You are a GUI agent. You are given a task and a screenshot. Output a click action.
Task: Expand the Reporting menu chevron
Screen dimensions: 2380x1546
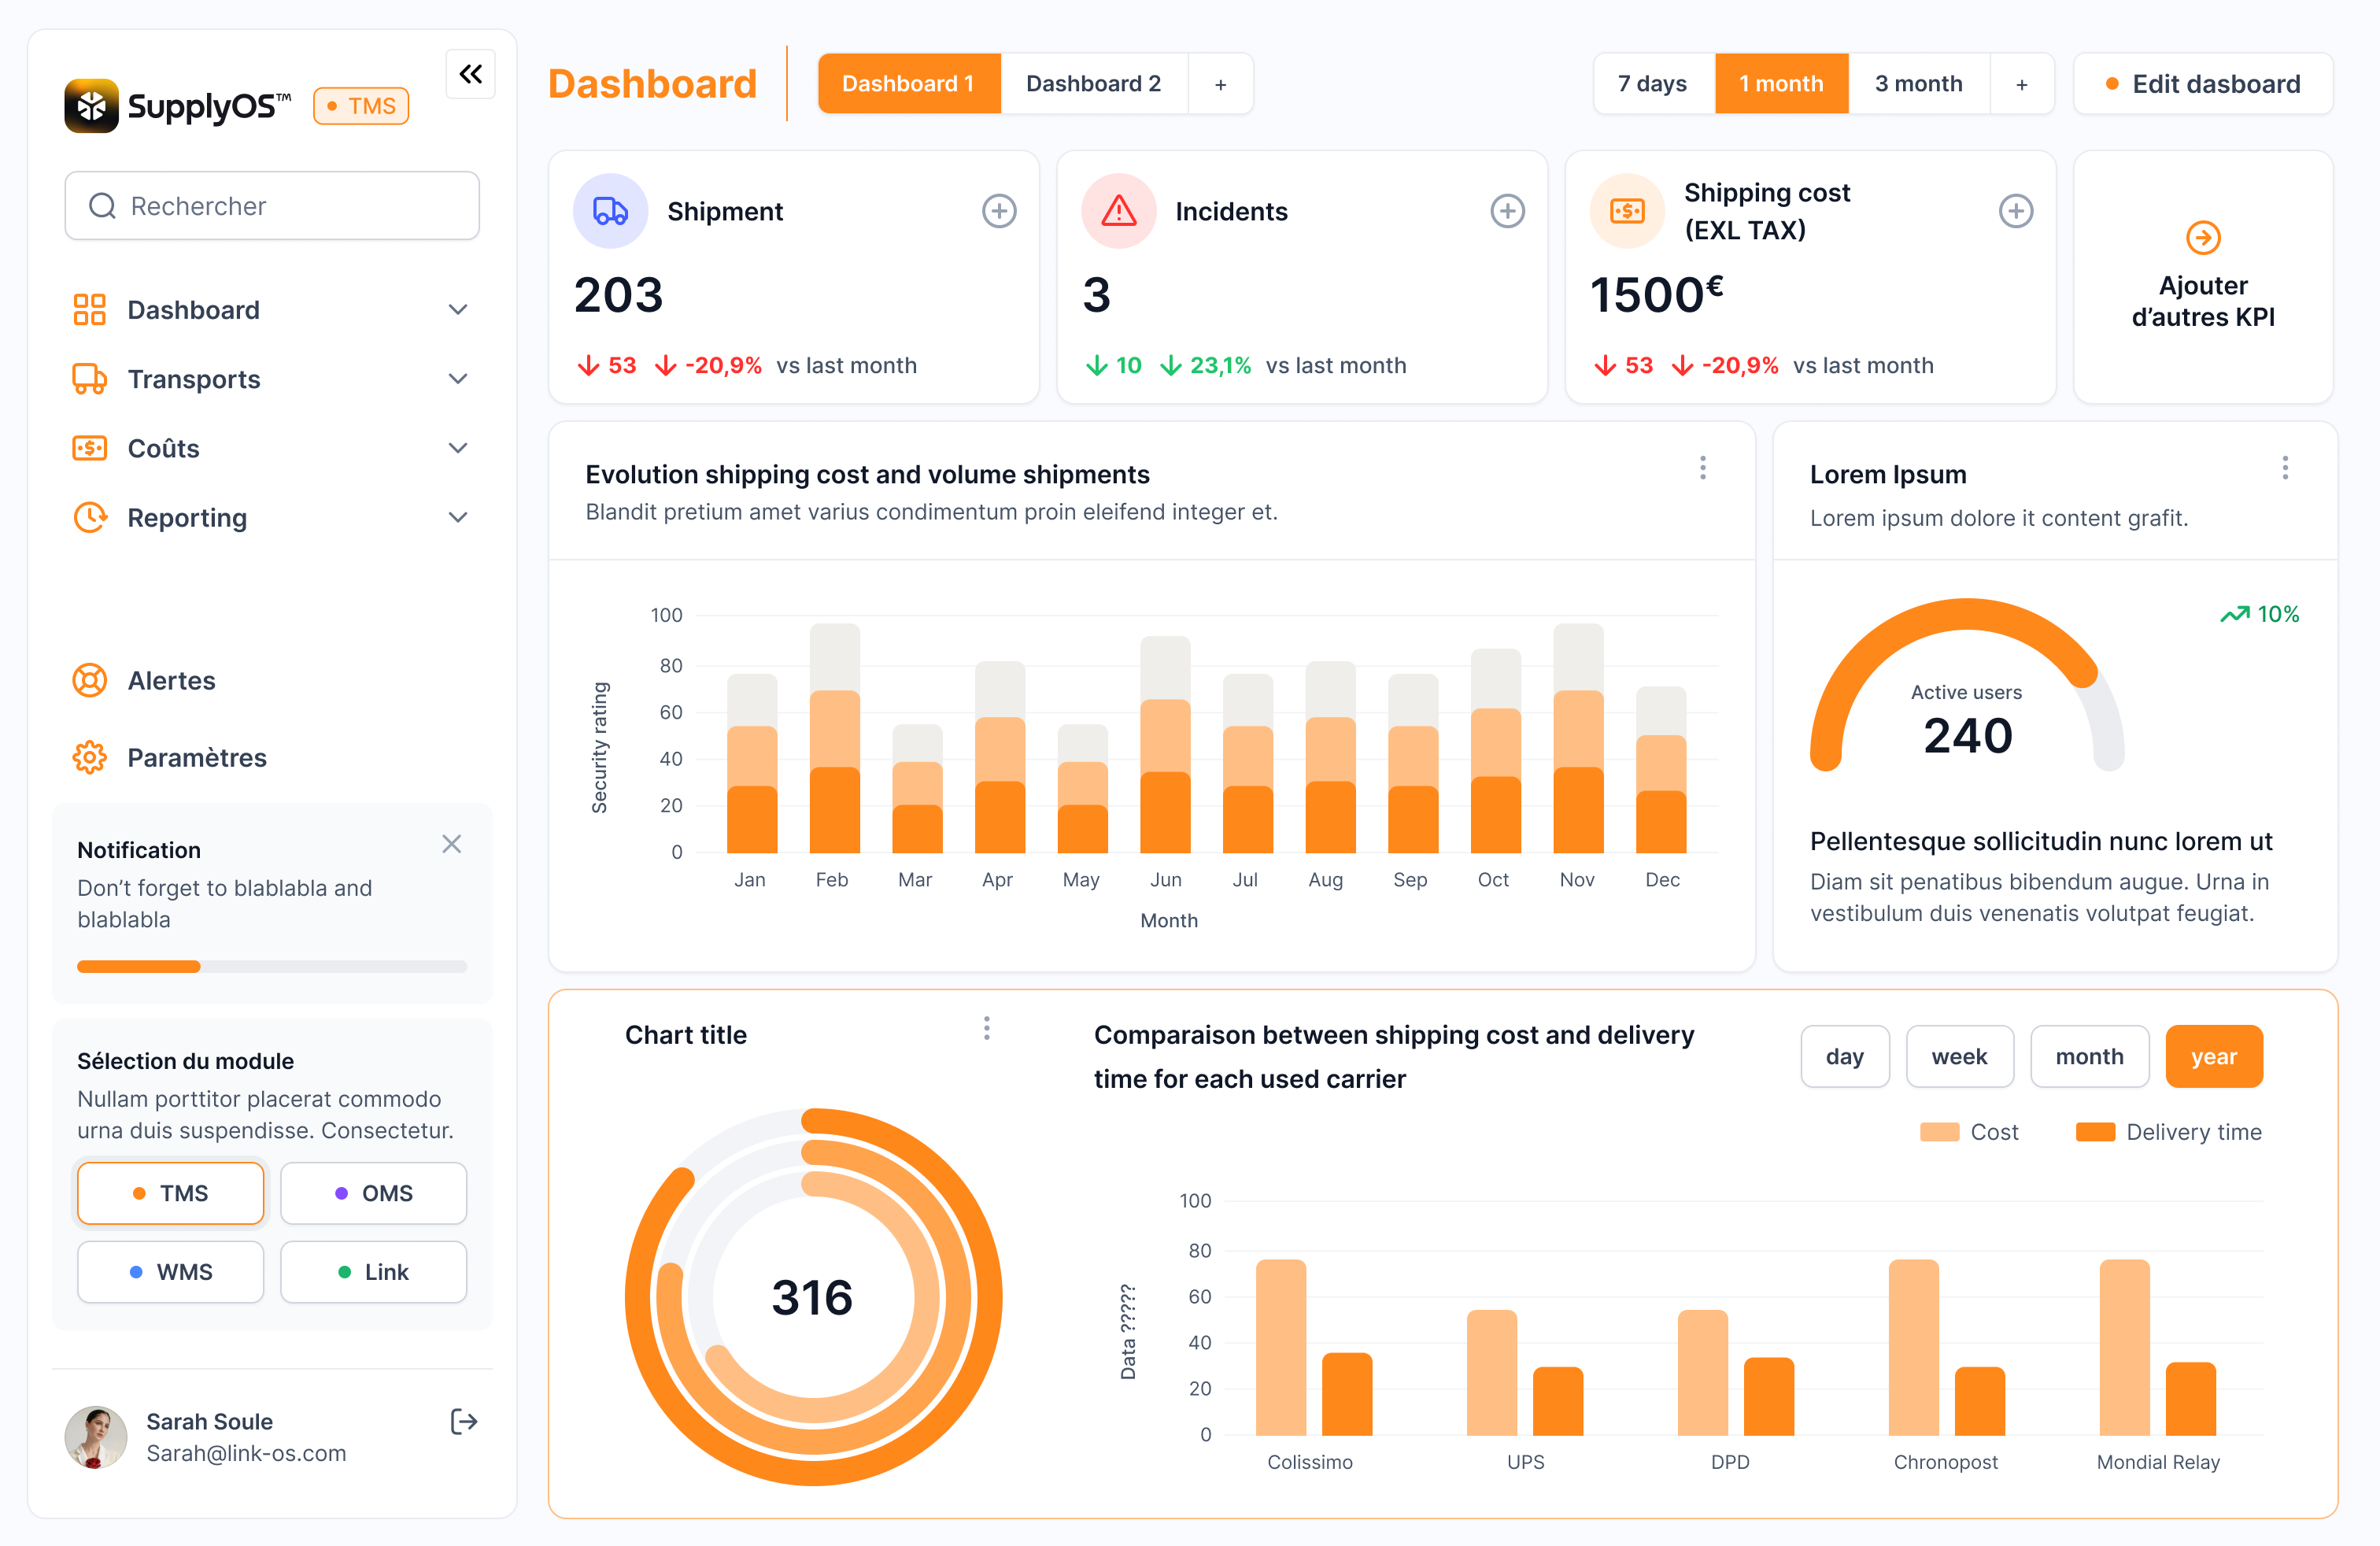457,517
